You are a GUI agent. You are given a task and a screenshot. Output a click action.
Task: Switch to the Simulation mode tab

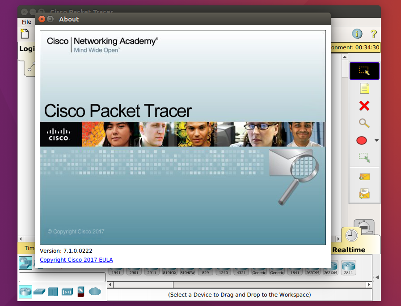[x=364, y=226]
